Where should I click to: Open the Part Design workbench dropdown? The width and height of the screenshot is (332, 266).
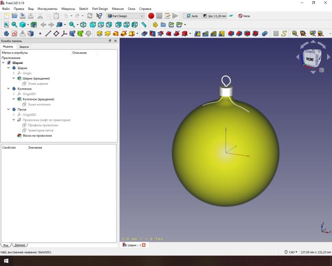126,16
